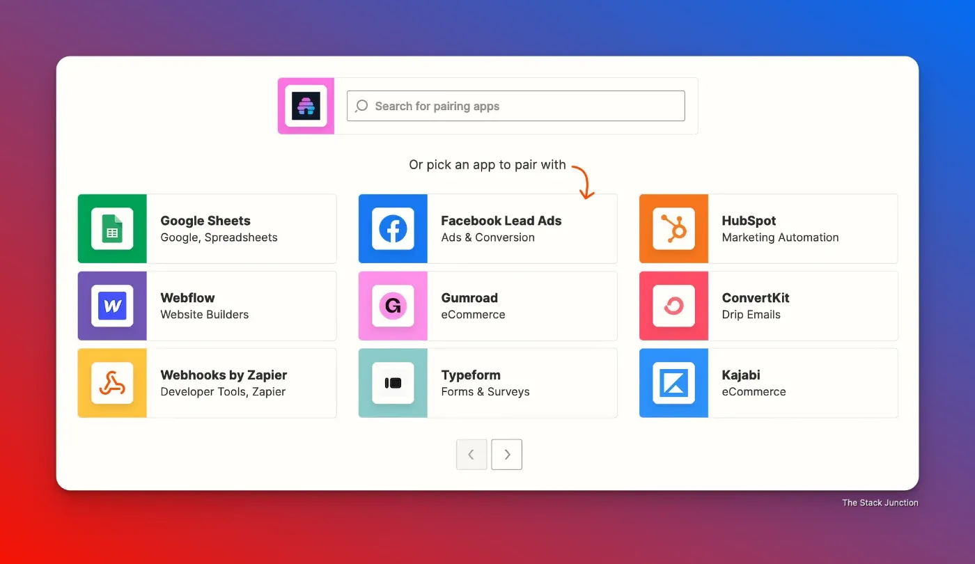The width and height of the screenshot is (975, 564).
Task: Click the previous page arrow
Action: pos(471,454)
